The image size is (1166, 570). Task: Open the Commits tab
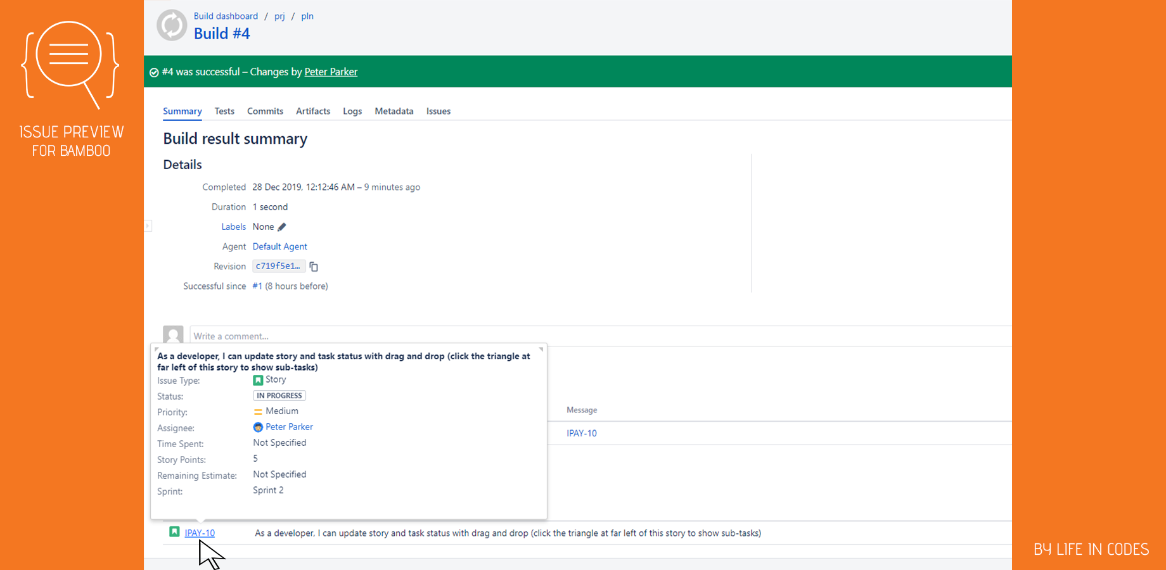(x=265, y=111)
